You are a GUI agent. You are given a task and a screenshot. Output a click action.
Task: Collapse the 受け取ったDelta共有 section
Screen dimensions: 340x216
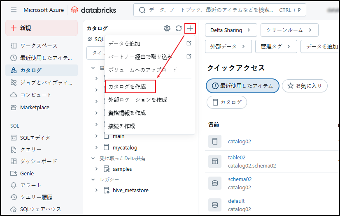93,158
